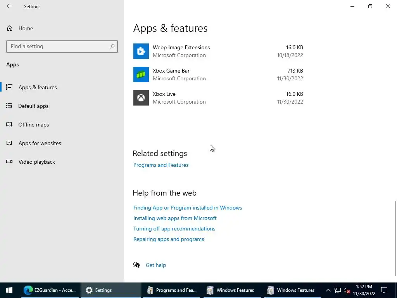Screen dimensions: 397x298
Task: Click the Xbox Game Bar app icon
Action: [x=141, y=74]
